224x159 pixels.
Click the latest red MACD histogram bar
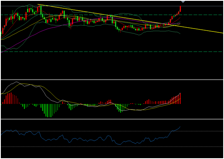click(180, 99)
